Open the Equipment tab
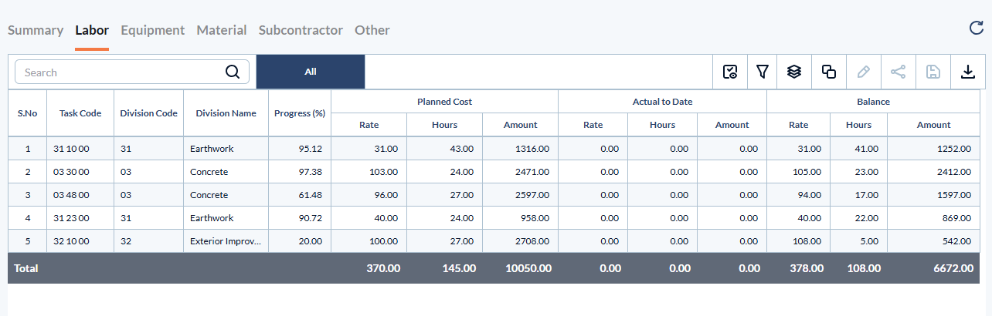This screenshot has width=992, height=316. click(153, 31)
